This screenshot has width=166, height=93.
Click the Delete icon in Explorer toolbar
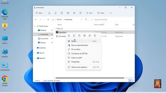point(80,13)
